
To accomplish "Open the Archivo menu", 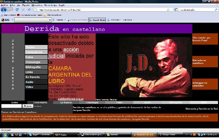I will 4,5.
